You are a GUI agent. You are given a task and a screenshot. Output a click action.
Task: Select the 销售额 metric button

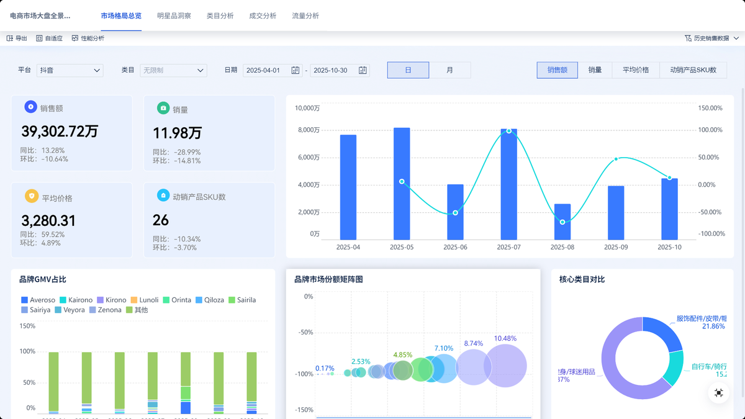pos(558,70)
